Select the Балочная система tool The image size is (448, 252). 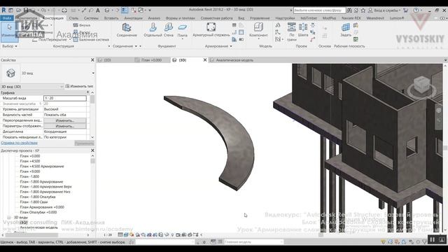pyautogui.click(x=91, y=40)
